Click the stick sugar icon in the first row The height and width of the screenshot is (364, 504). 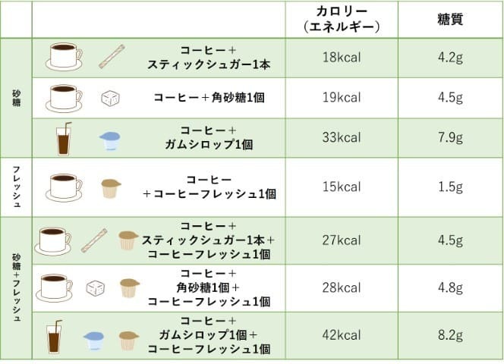point(112,56)
